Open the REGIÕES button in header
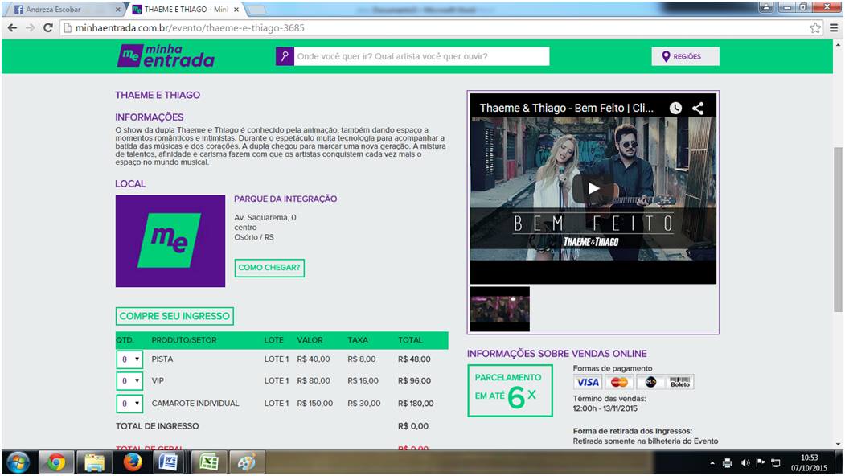845x476 pixels. click(x=685, y=57)
